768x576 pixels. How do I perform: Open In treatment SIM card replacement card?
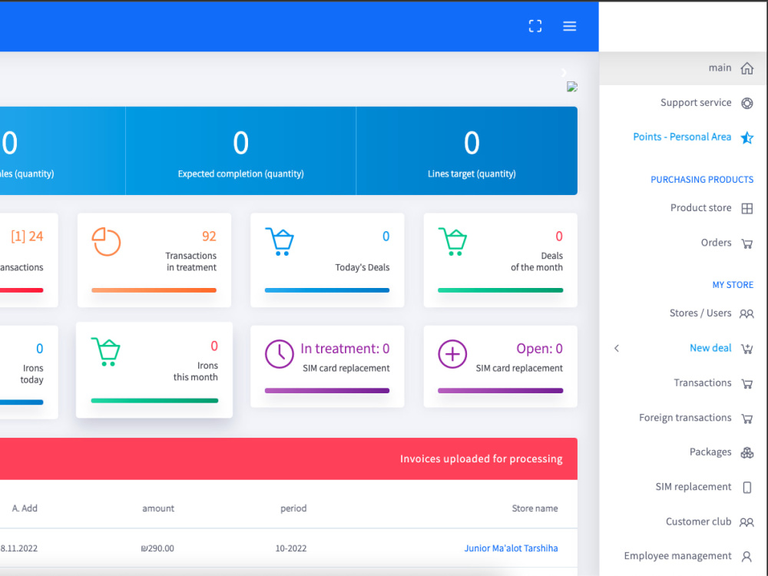(x=327, y=366)
